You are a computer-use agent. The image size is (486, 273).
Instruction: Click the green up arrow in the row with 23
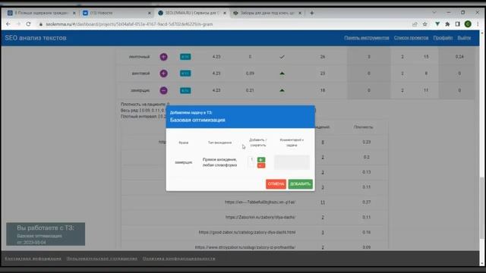tap(282, 74)
